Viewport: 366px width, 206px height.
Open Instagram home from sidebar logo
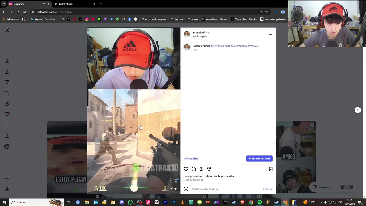pos(7,30)
